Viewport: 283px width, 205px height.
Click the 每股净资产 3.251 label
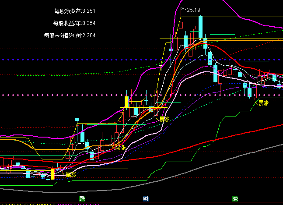point(75,11)
